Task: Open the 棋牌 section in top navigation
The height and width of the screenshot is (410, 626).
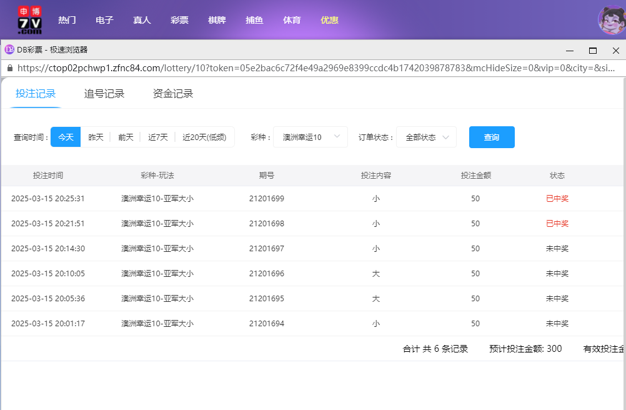Action: click(x=217, y=19)
